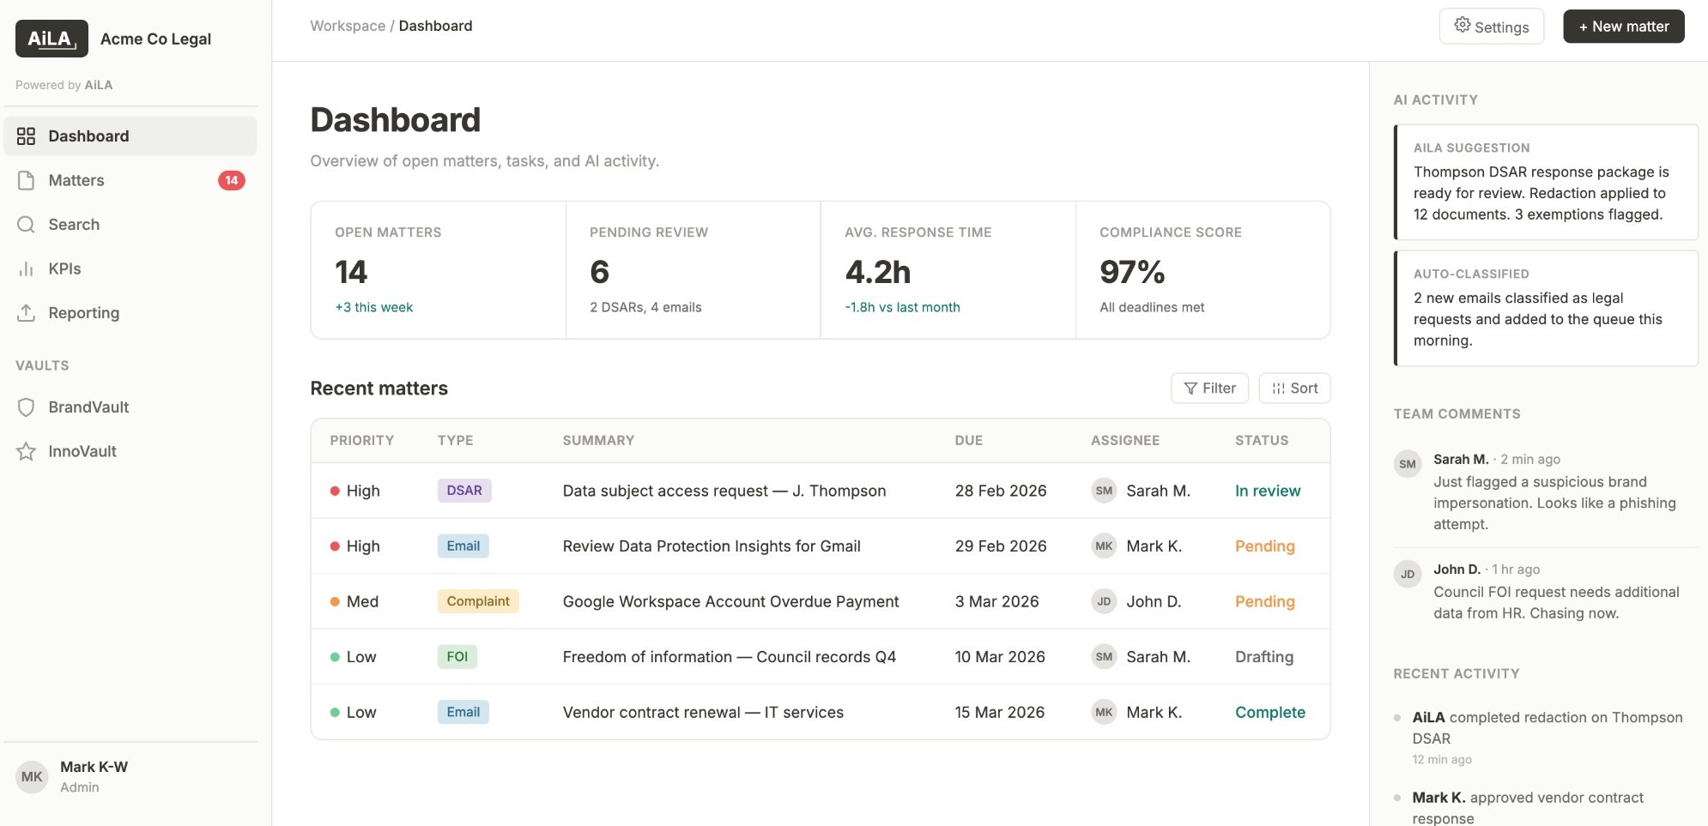Open Search using the magnifier icon

(x=27, y=224)
